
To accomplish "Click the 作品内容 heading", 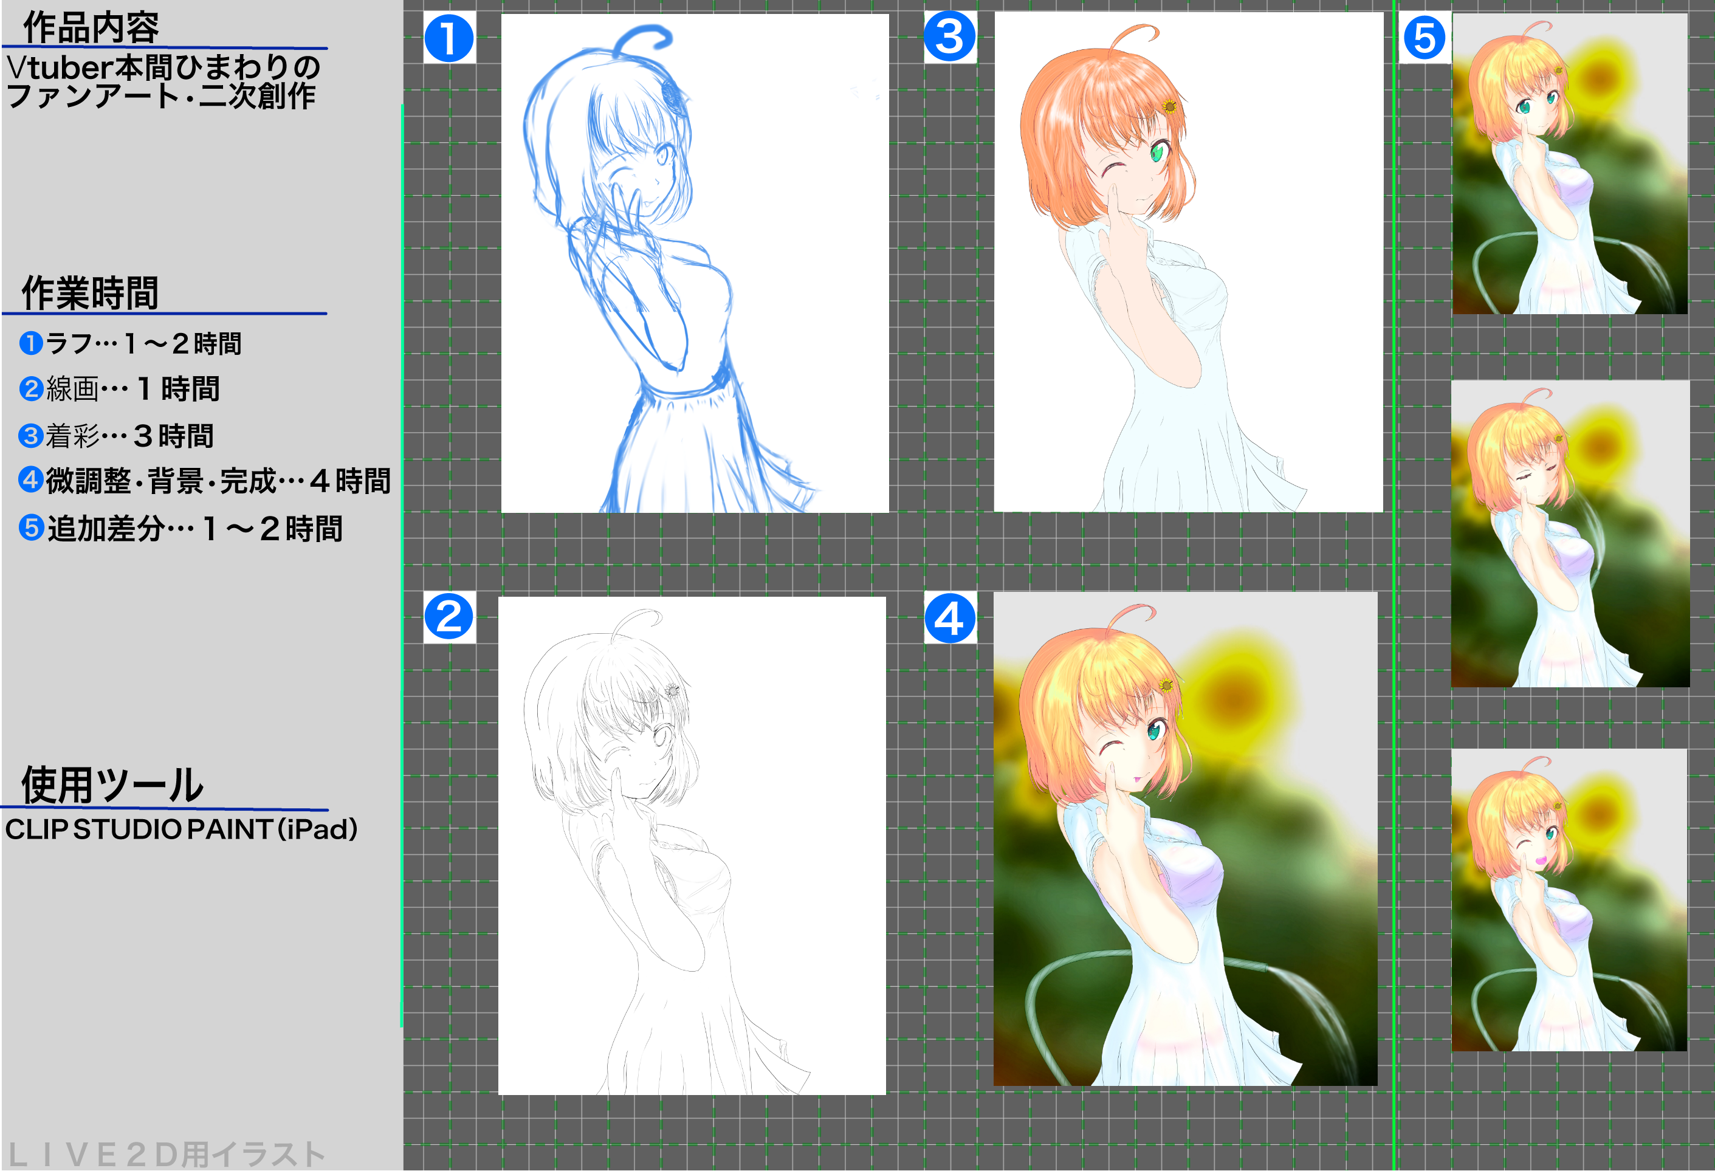I will point(91,28).
